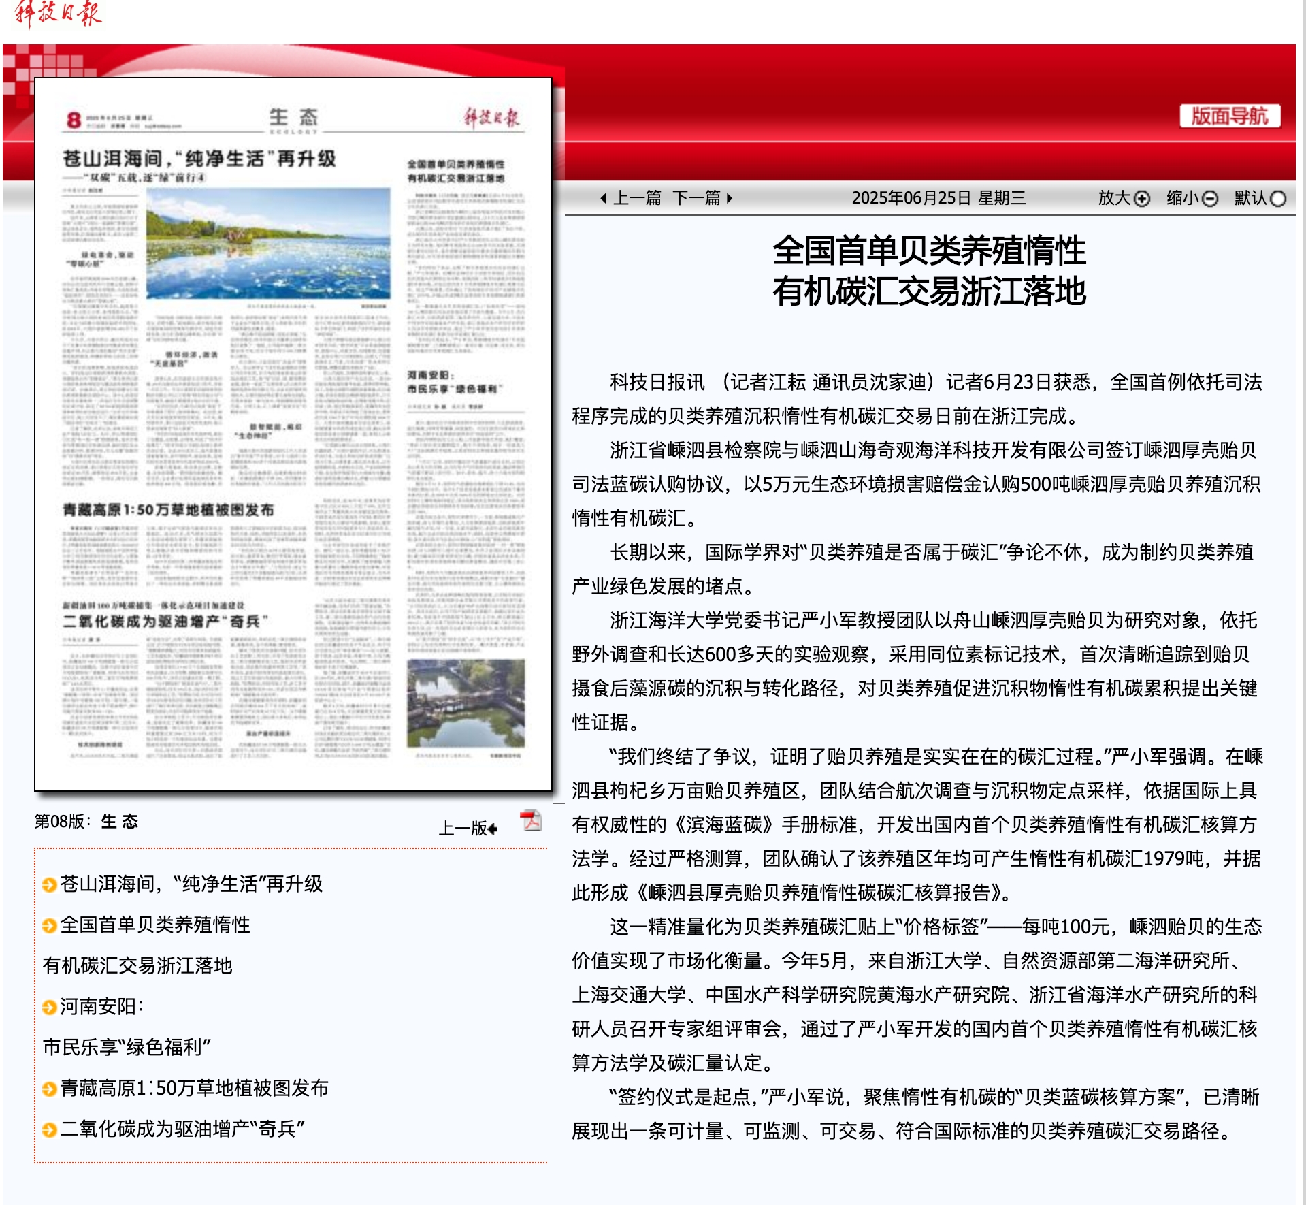Click the 第08版: 生态 page label
This screenshot has height=1205, width=1306.
coord(86,822)
